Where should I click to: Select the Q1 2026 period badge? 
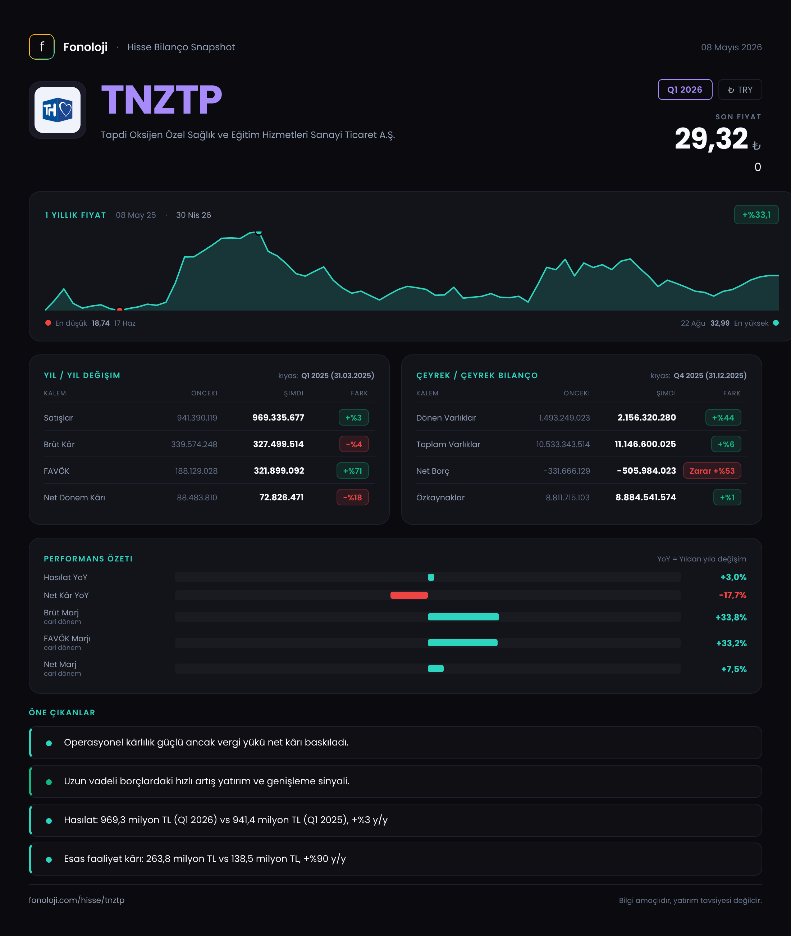685,90
